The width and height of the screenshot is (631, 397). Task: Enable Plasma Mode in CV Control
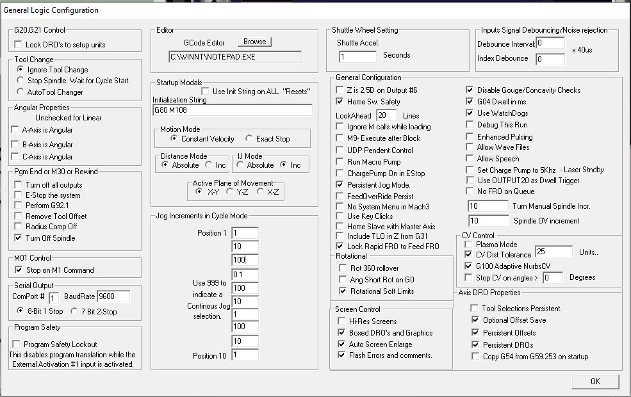(x=468, y=244)
